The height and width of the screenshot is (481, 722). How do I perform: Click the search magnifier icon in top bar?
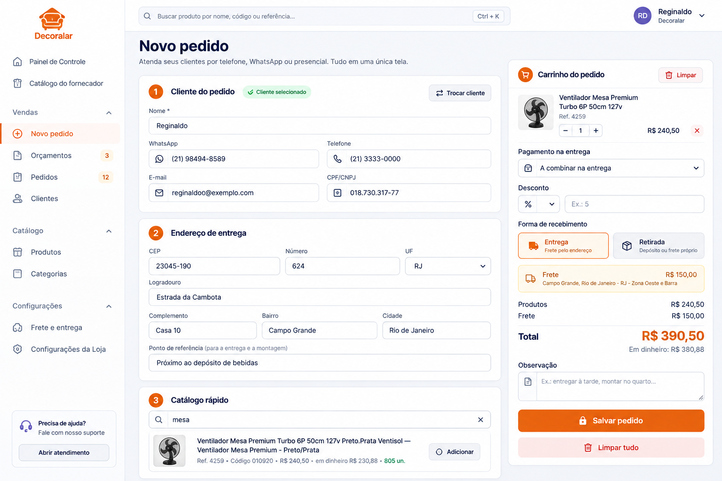[147, 16]
